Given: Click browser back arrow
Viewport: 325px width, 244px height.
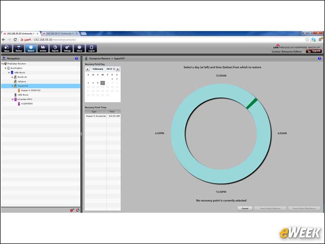Looking at the screenshot, I should pyautogui.click(x=4, y=40).
